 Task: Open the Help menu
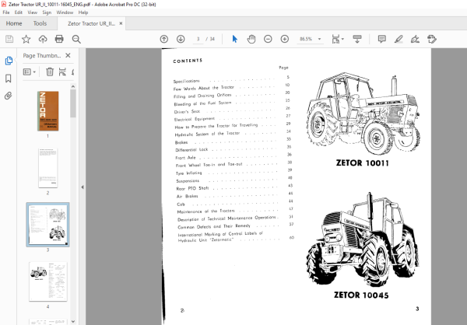click(x=83, y=12)
